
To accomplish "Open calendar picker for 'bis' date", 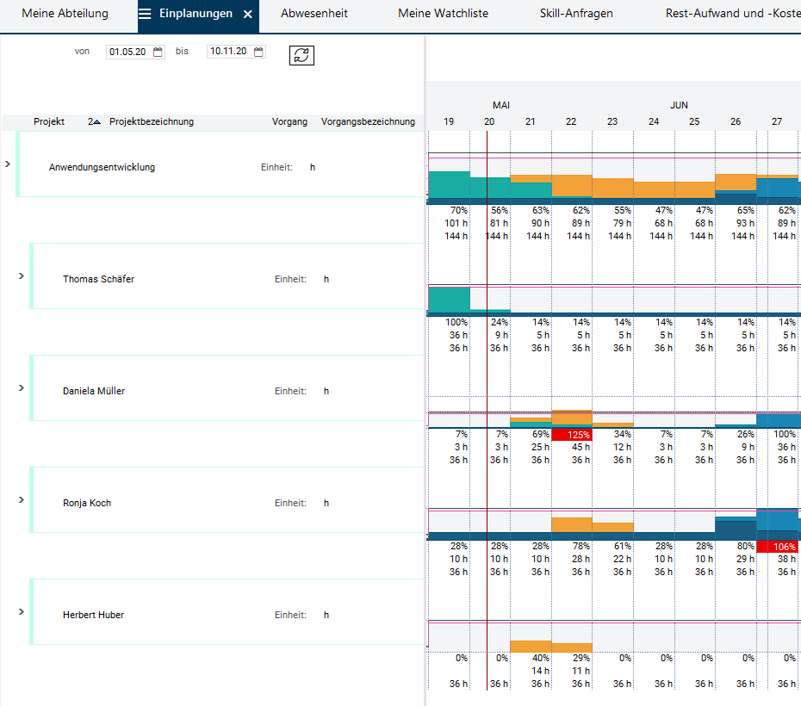I will [x=258, y=52].
